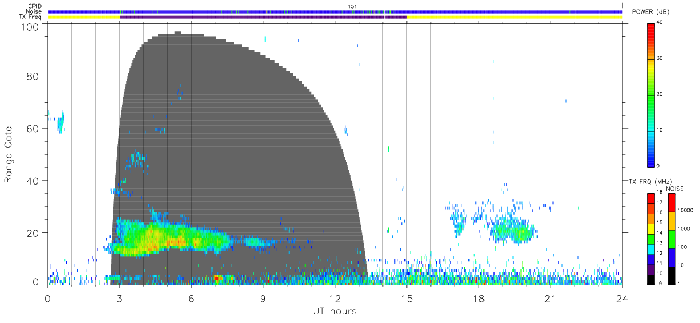This screenshot has height=323, width=700.
Task: Click the x-axis tick label '12'
Action: pyautogui.click(x=335, y=299)
